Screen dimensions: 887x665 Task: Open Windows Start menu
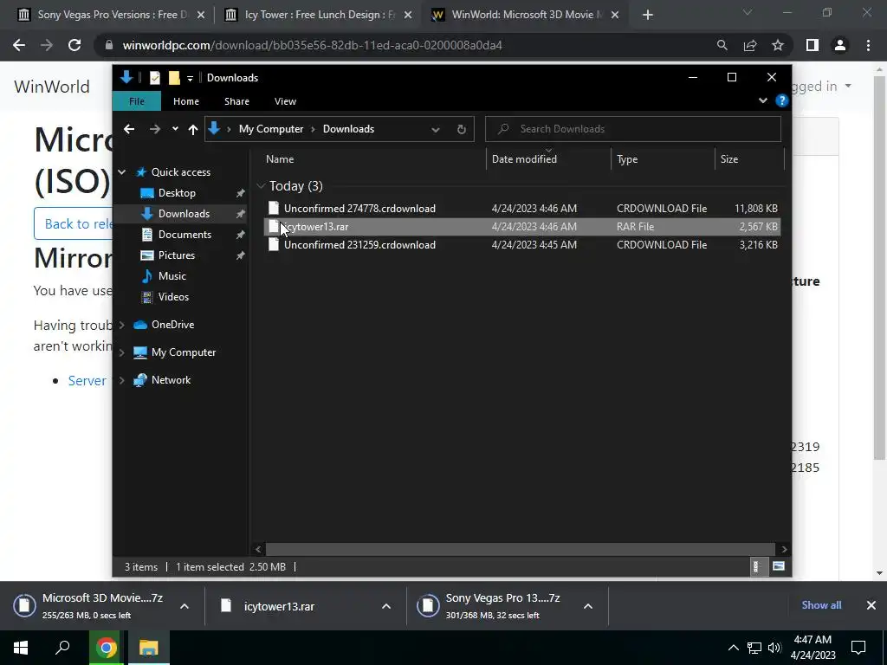(x=21, y=648)
